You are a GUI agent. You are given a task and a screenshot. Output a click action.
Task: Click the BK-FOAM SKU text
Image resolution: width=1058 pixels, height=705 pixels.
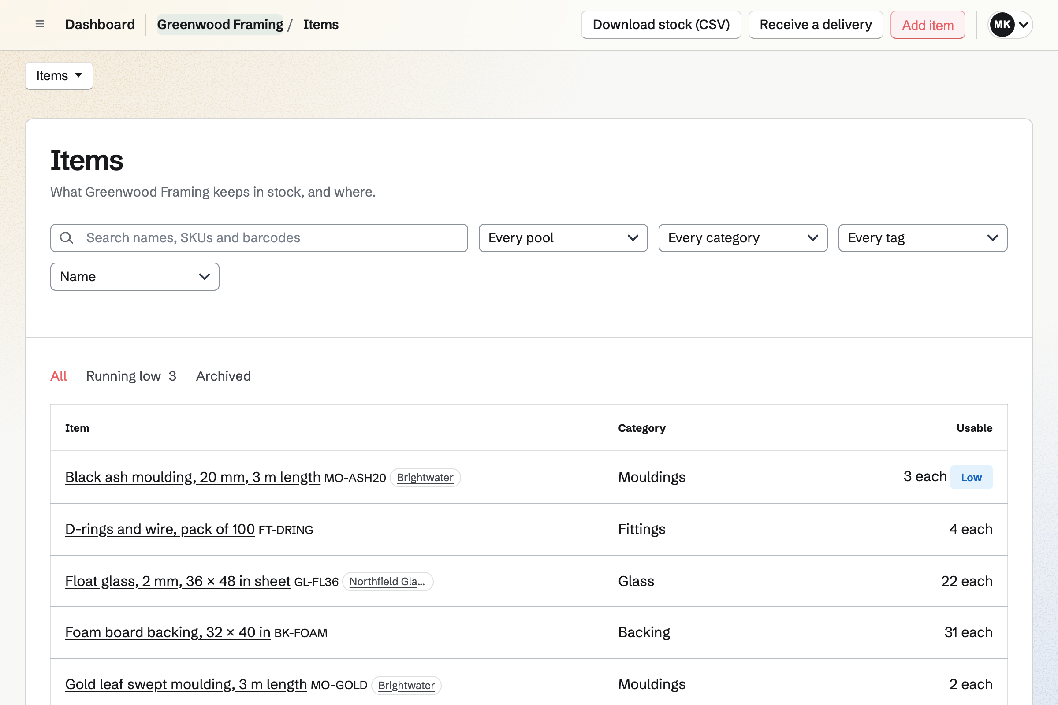point(301,633)
